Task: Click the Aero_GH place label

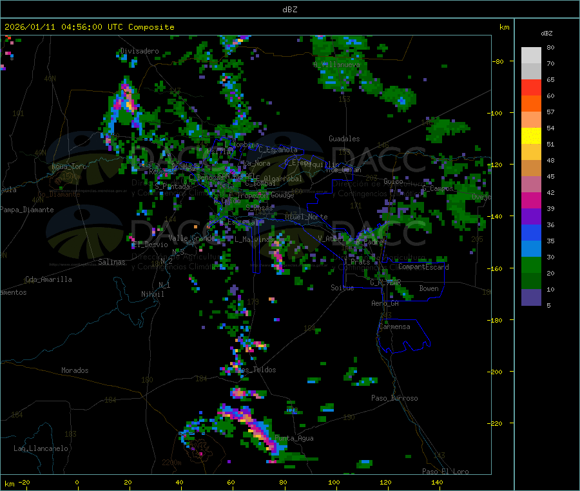Action: coord(385,303)
